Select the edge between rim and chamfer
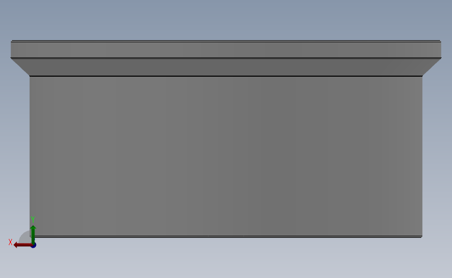The width and height of the screenshot is (452, 278). [x=226, y=58]
